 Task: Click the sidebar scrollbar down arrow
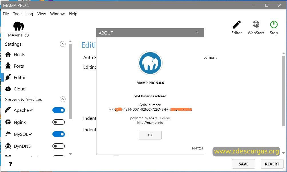pyautogui.click(x=70, y=154)
